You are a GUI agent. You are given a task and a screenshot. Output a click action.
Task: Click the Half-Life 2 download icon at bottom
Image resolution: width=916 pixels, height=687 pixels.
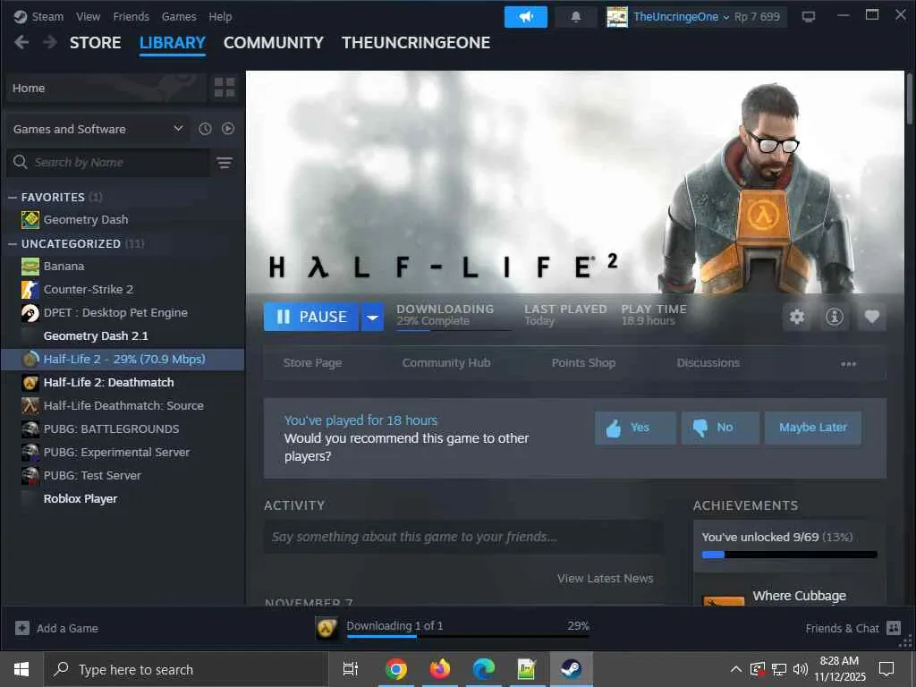[x=327, y=629]
